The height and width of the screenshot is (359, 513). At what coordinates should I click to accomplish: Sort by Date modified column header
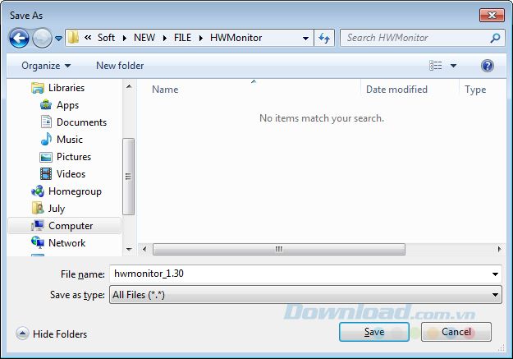click(396, 90)
